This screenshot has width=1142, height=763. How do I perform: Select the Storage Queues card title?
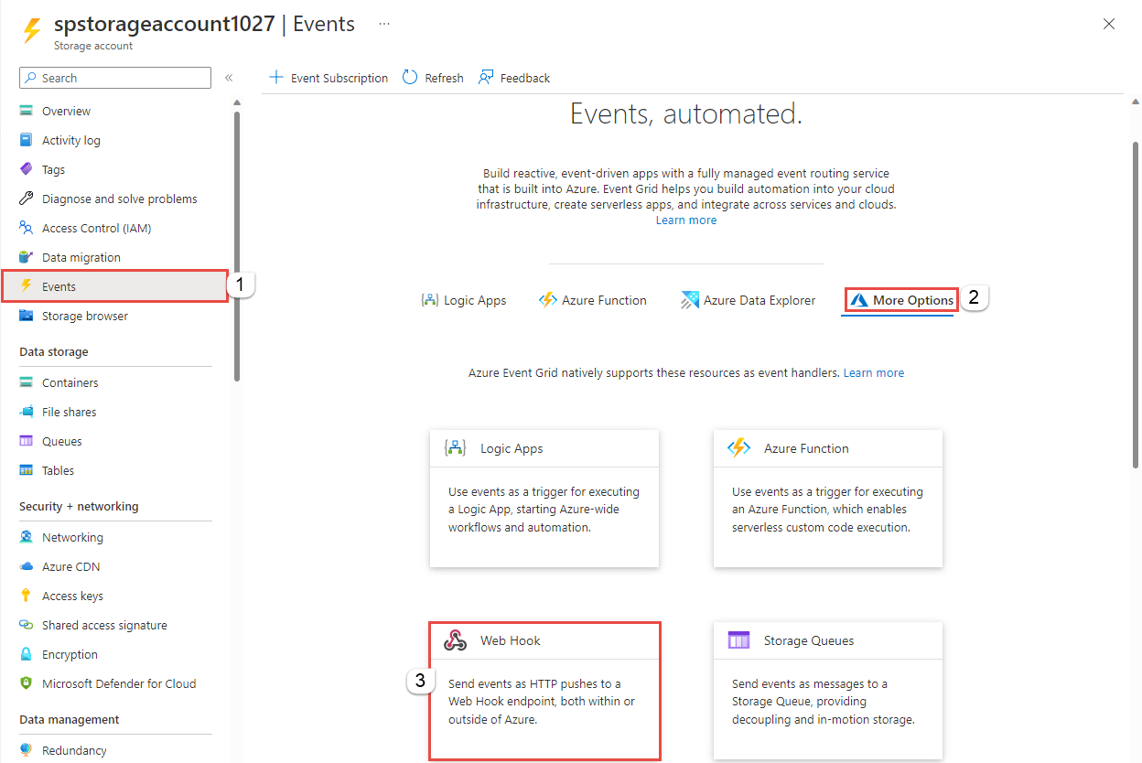point(809,640)
